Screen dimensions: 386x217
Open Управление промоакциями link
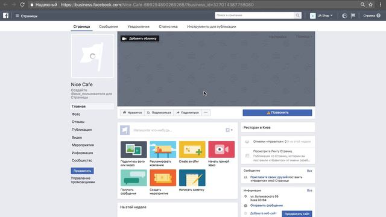tap(83, 180)
